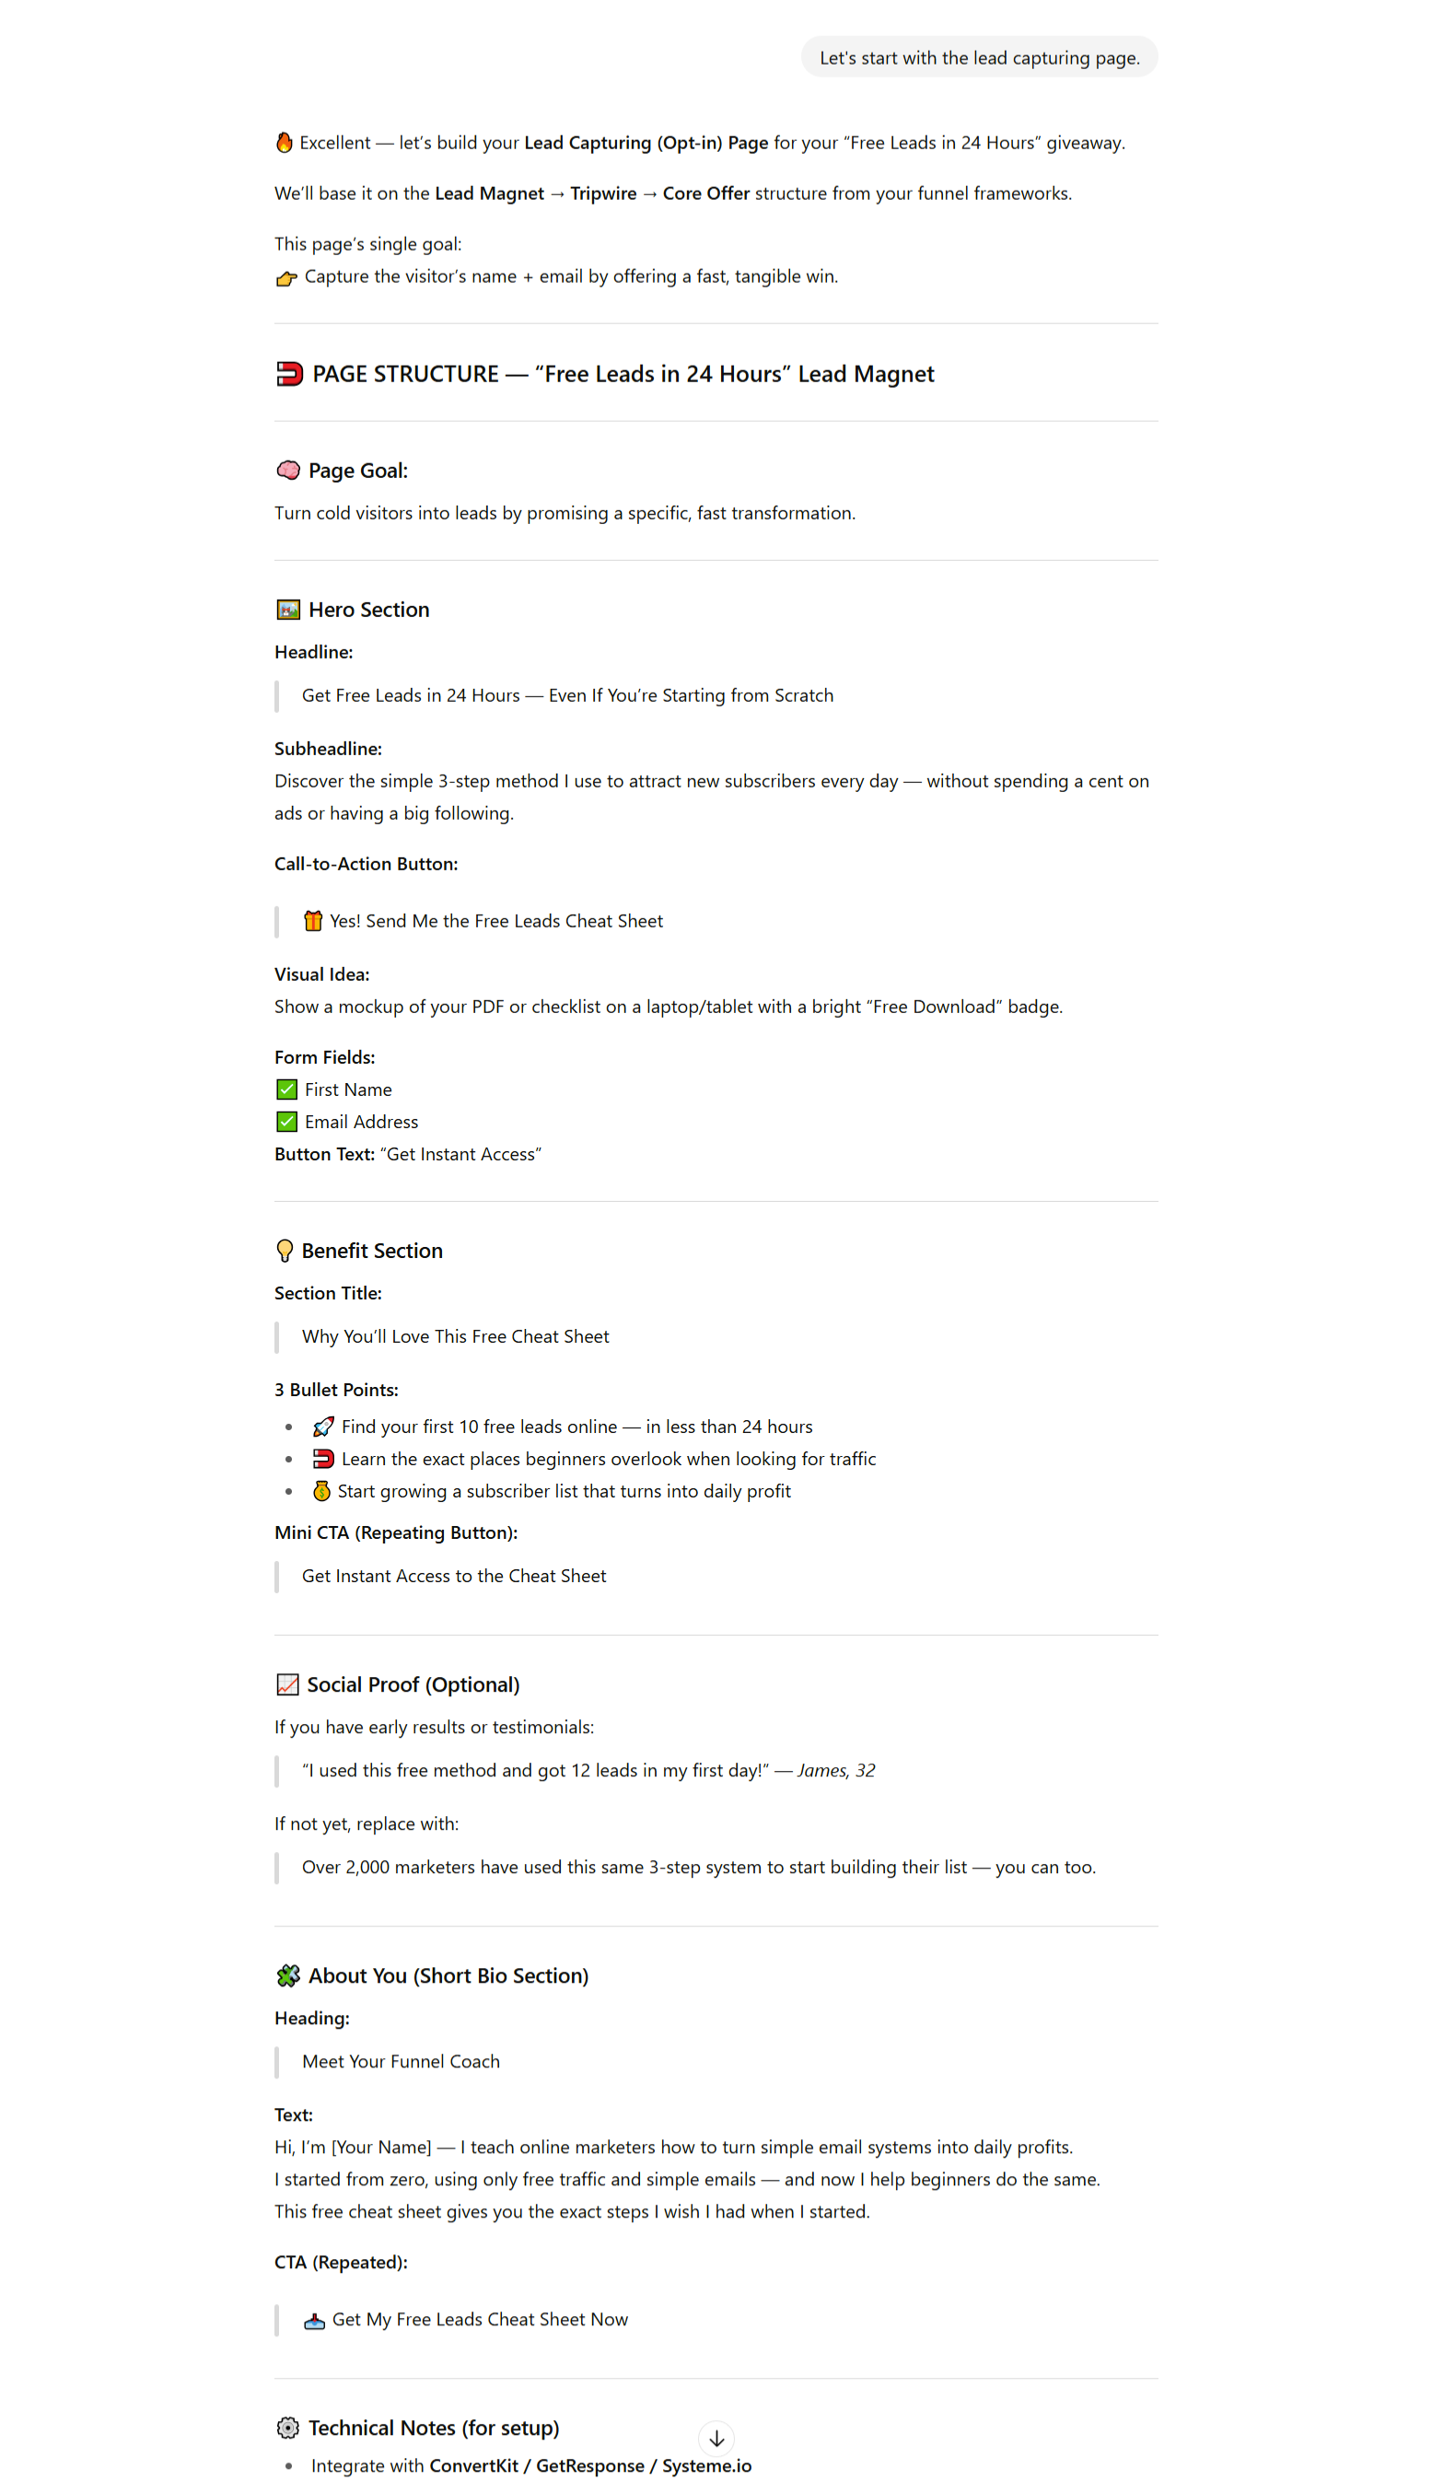Click the gift icon before Yes! Send Me
Viewport: 1432px width, 2481px height.
click(x=313, y=920)
